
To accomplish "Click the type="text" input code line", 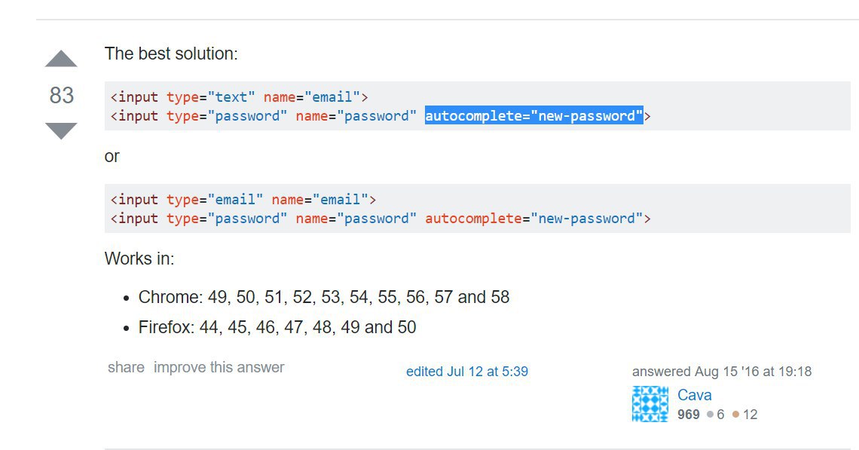I will tap(239, 97).
